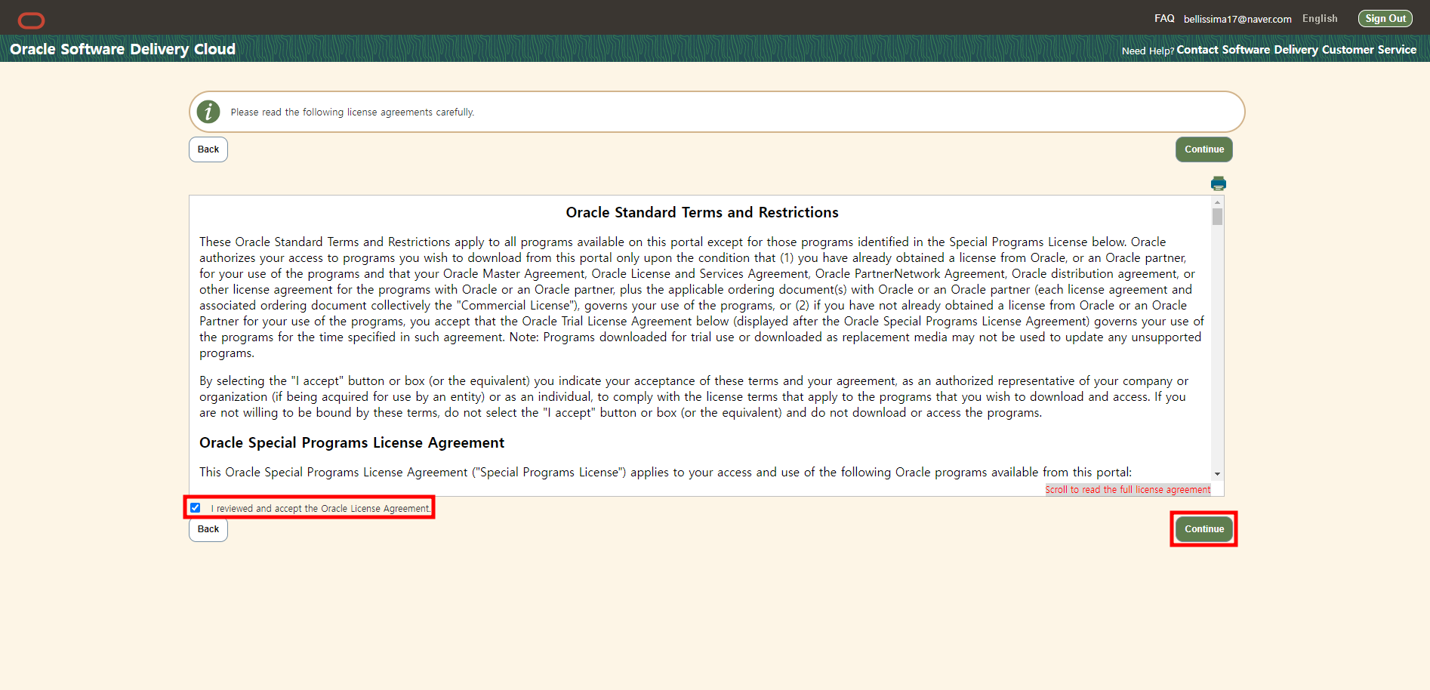
Task: Click the Oracle Standard Terms and Restrictions heading
Action: pos(702,213)
